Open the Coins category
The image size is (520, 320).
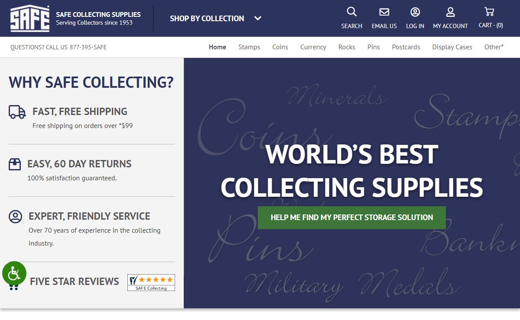(280, 47)
